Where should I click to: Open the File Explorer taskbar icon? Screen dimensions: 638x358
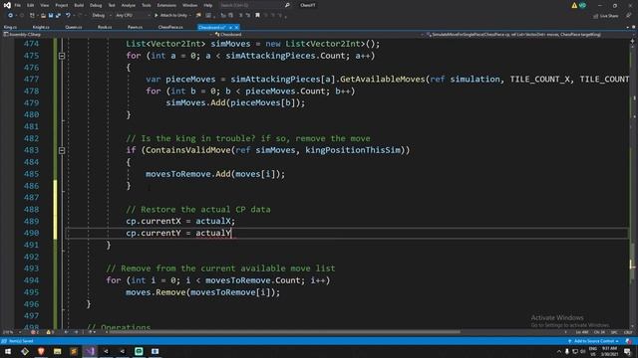tap(58, 351)
